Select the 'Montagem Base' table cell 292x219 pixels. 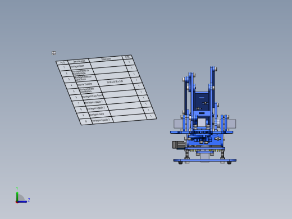coord(80,66)
